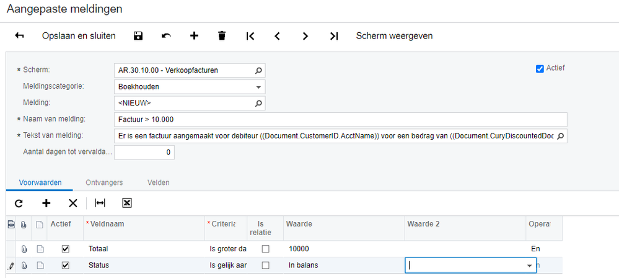Click the grid refresh icon
Screen dimensions: 619x278
click(19, 204)
